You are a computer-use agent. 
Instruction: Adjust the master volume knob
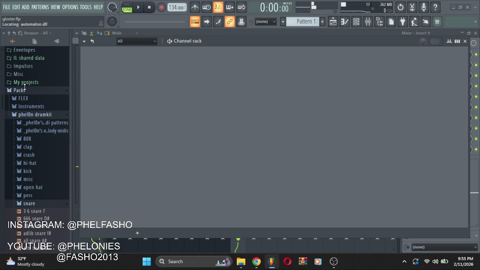[x=112, y=7]
